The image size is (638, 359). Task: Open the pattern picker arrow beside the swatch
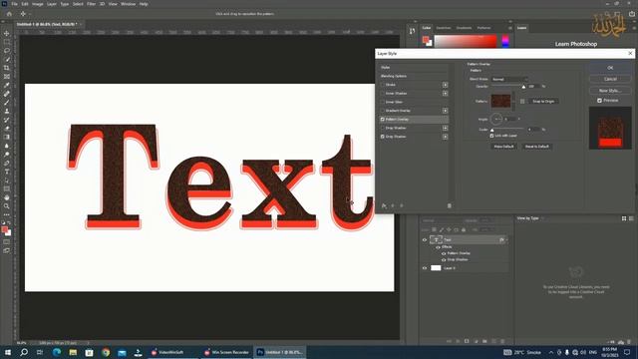pyautogui.click(x=513, y=101)
